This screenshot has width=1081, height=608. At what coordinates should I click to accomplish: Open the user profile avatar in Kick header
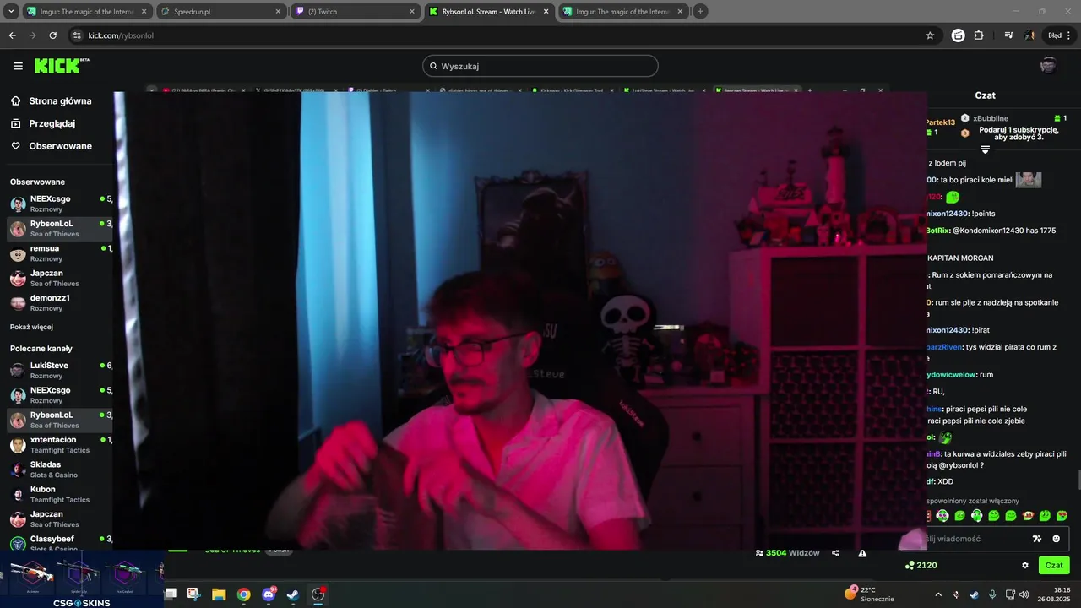[1048, 66]
